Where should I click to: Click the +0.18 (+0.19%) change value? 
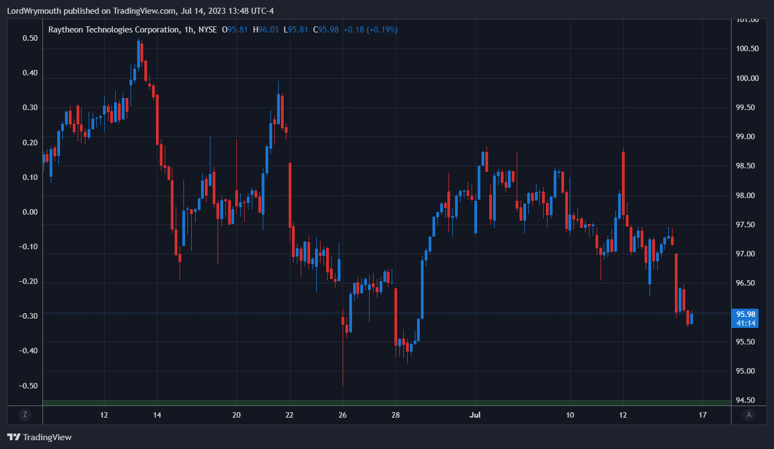[x=370, y=30]
